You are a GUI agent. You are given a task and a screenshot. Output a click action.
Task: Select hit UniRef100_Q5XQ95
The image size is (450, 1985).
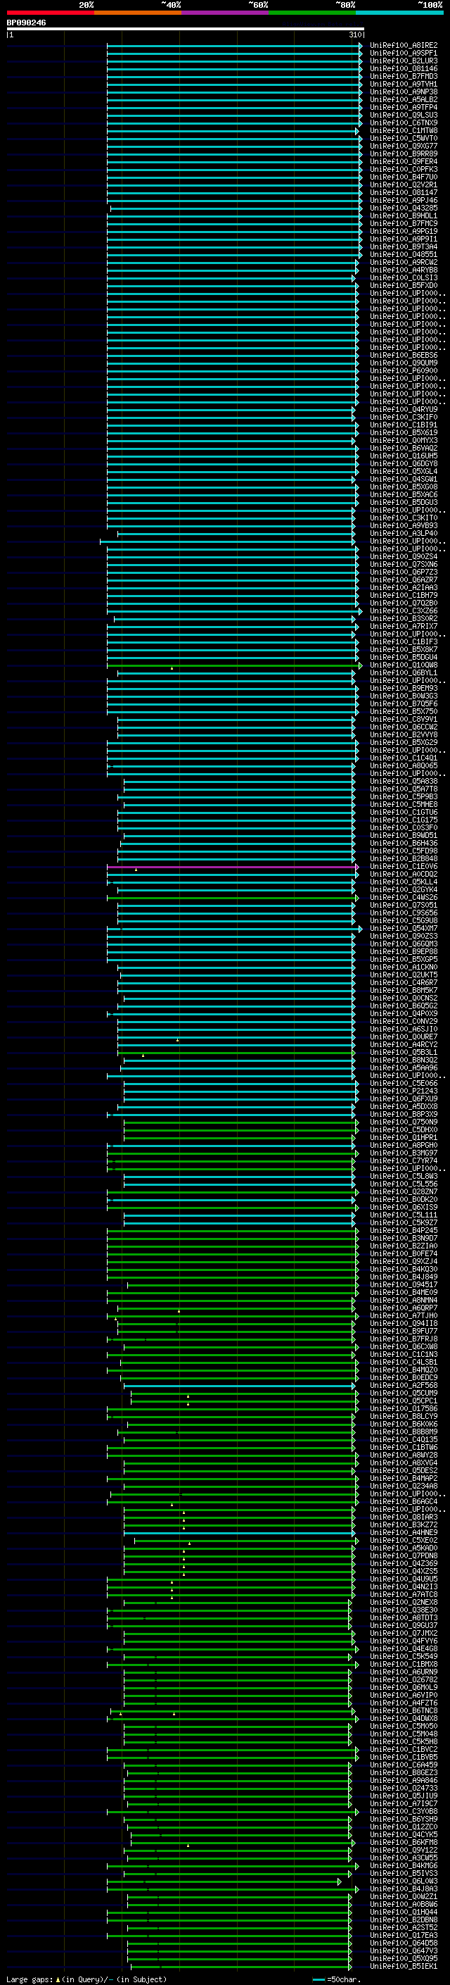click(404, 1960)
